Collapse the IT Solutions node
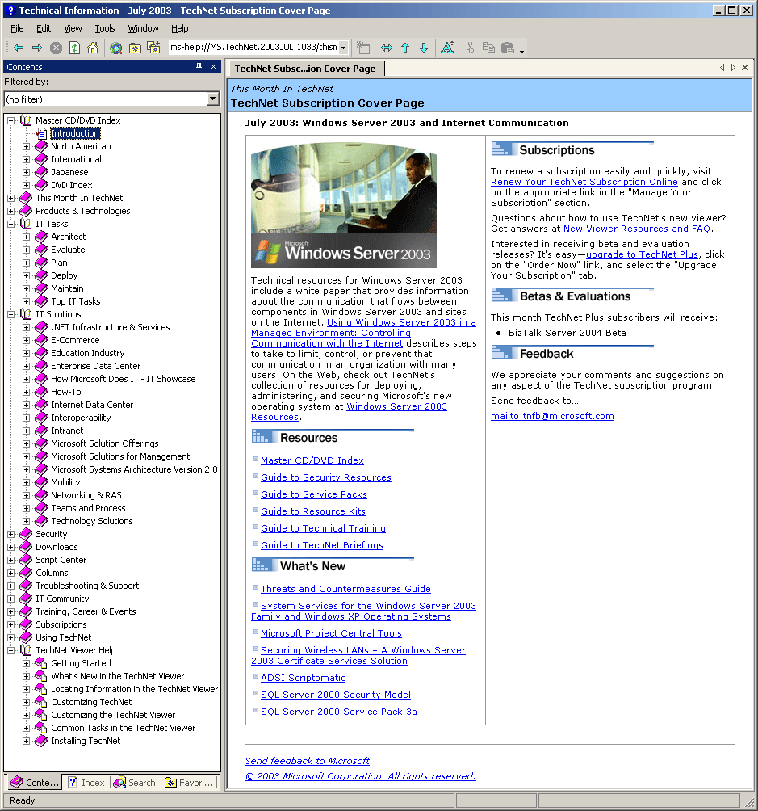This screenshot has width=758, height=811. (10, 314)
